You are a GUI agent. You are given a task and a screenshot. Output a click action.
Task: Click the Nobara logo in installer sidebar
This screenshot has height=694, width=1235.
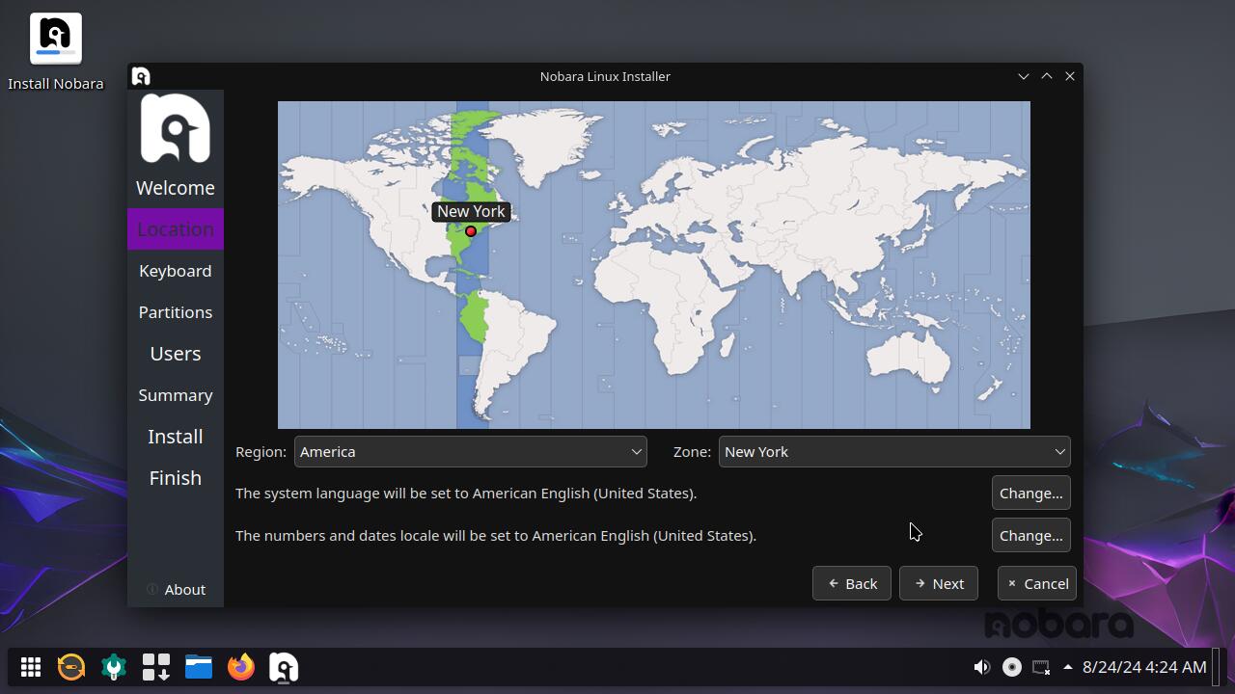click(x=176, y=128)
